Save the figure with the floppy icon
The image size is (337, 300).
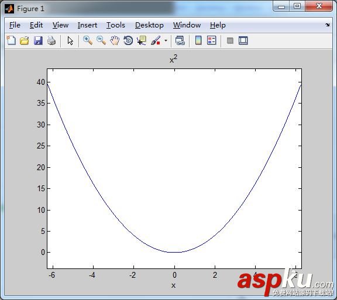(38, 40)
